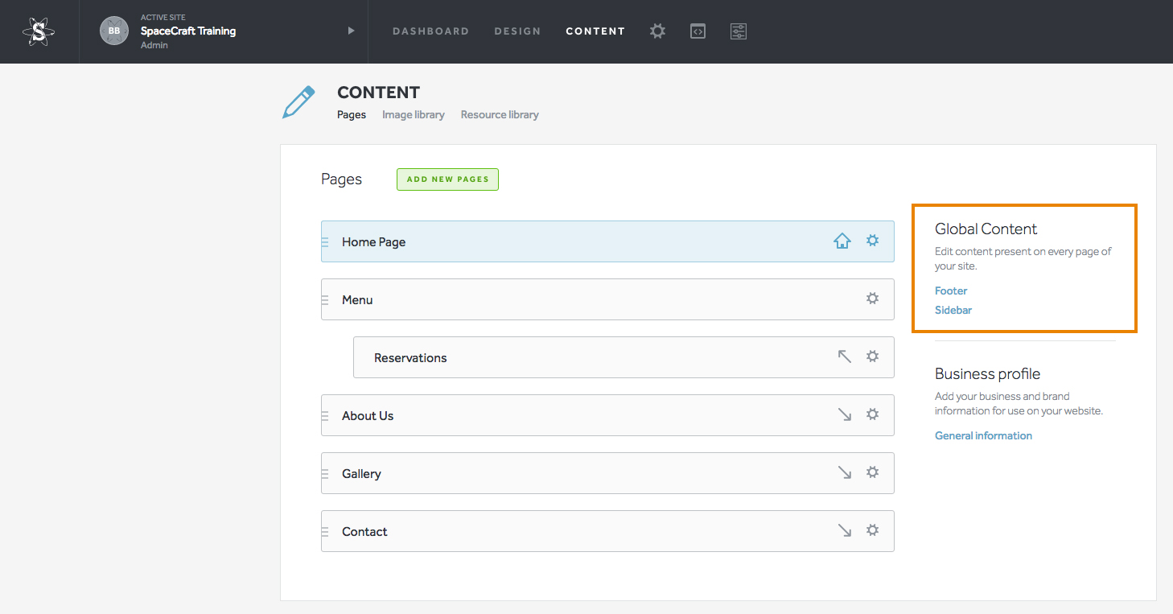This screenshot has width=1173, height=614.
Task: Open settings gear for Contact page
Action: pyautogui.click(x=872, y=530)
